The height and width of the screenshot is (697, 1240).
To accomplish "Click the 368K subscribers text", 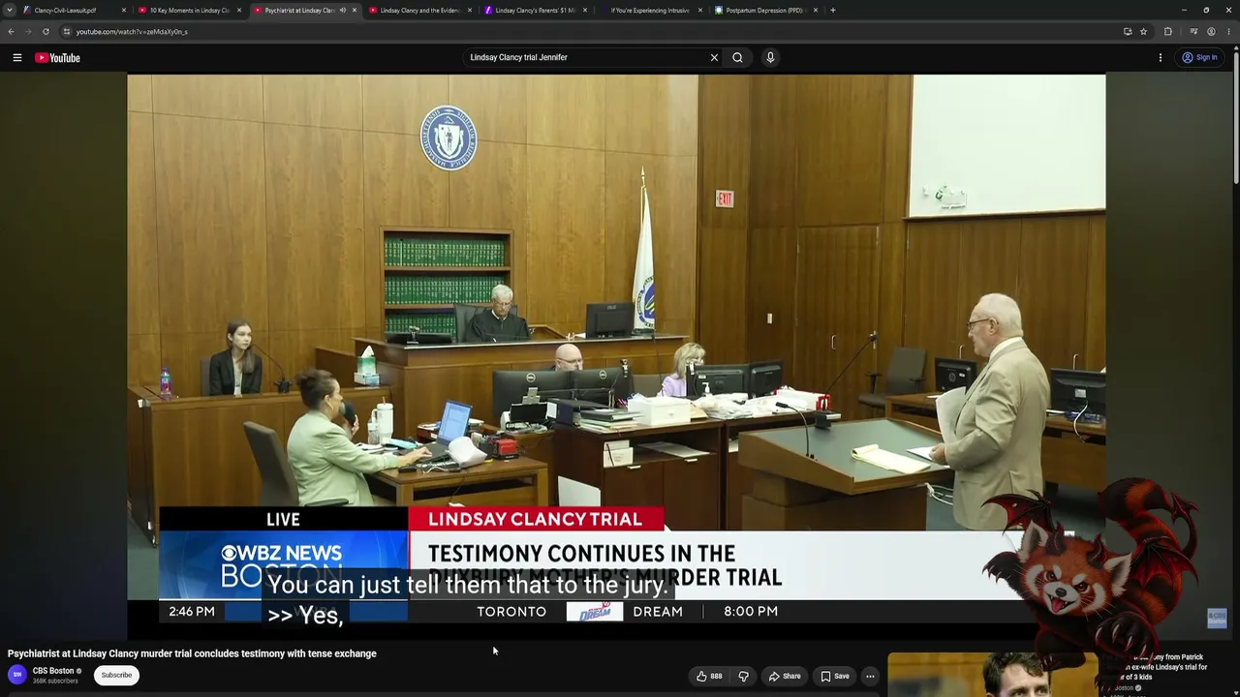I will (x=53, y=681).
